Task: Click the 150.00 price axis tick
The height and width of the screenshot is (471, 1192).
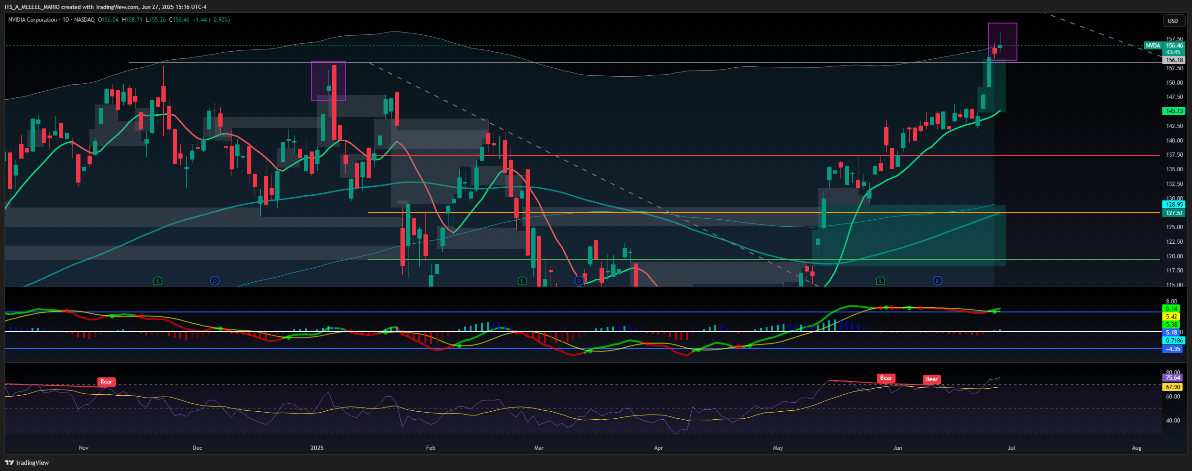Action: point(1174,83)
